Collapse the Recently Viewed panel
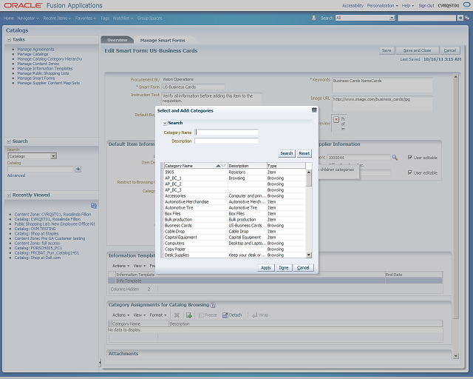Image resolution: width=473 pixels, height=379 pixels. point(9,195)
